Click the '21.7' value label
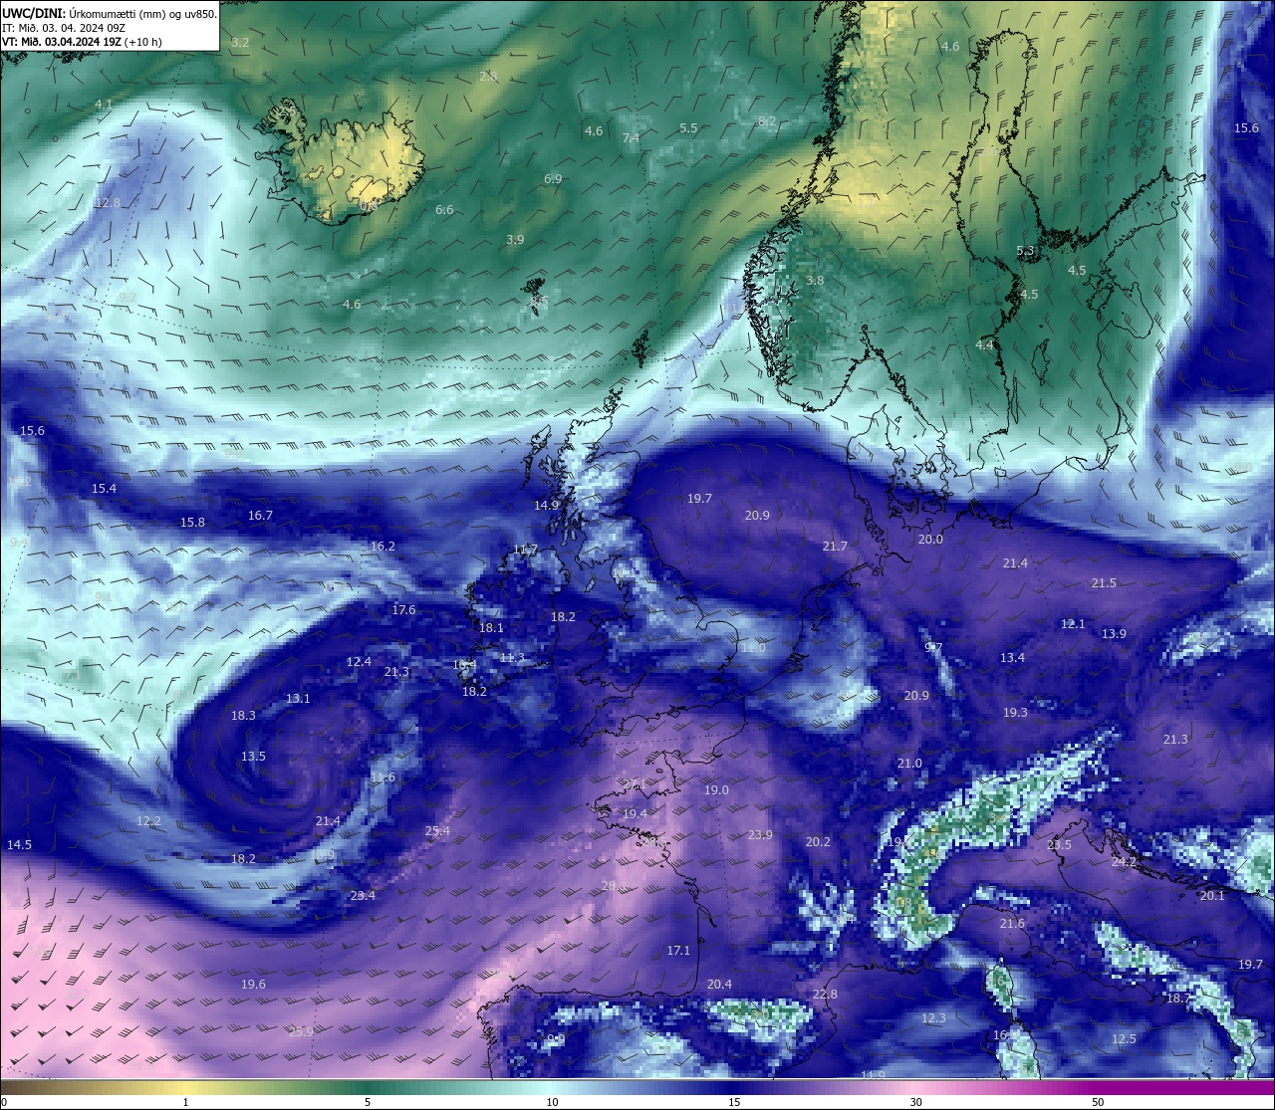The image size is (1275, 1110). [x=835, y=547]
